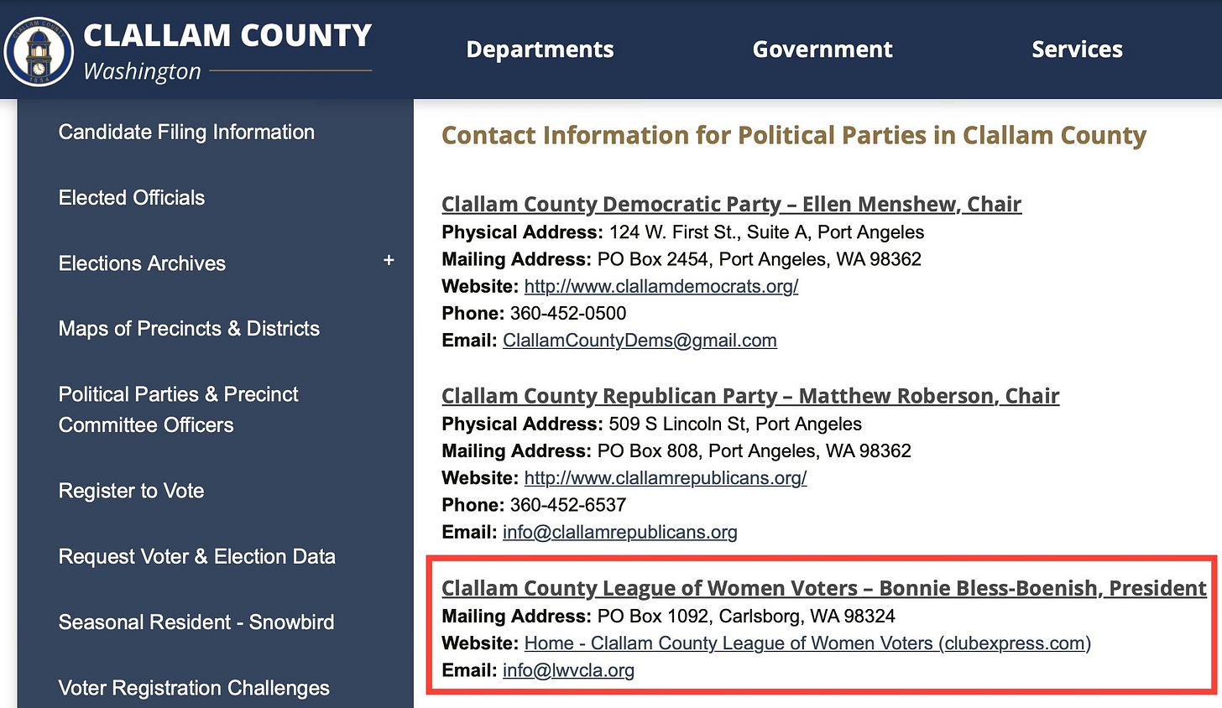Screen dimensions: 1222x708
Task: Visit the clallamrepublicans.org website link
Action: click(666, 478)
